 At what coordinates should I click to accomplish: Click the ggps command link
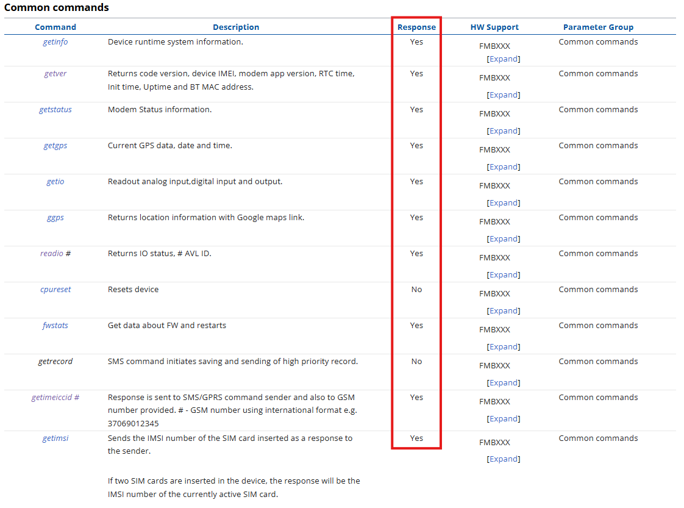coord(55,218)
